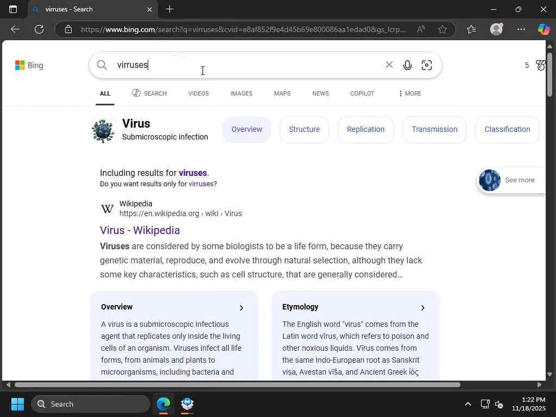
Task: Open Tab actions menu icon
Action: coord(13,9)
